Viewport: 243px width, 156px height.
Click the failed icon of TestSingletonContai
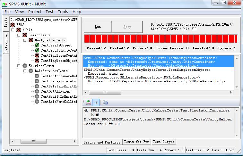click(37, 55)
